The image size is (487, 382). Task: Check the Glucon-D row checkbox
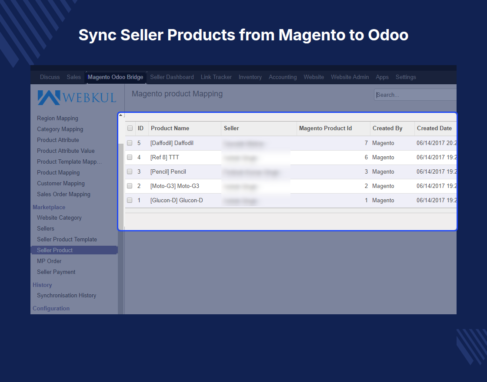pos(130,200)
